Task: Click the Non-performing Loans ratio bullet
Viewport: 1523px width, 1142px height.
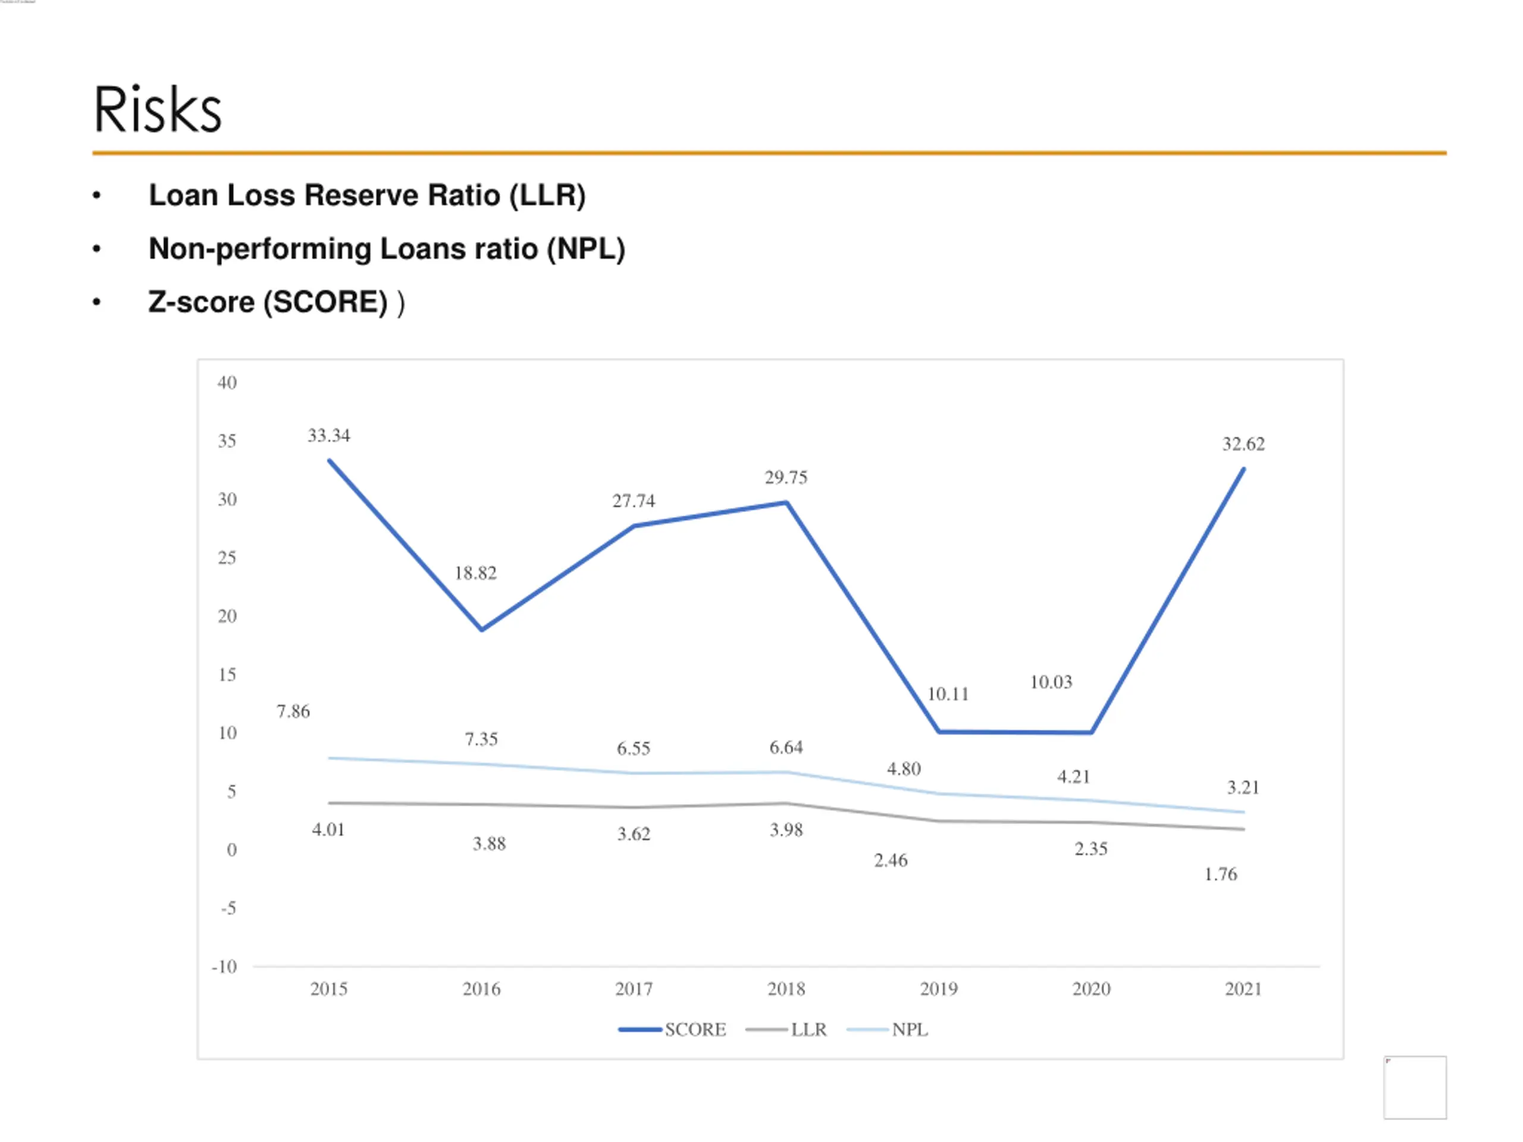Action: pyautogui.click(x=387, y=249)
